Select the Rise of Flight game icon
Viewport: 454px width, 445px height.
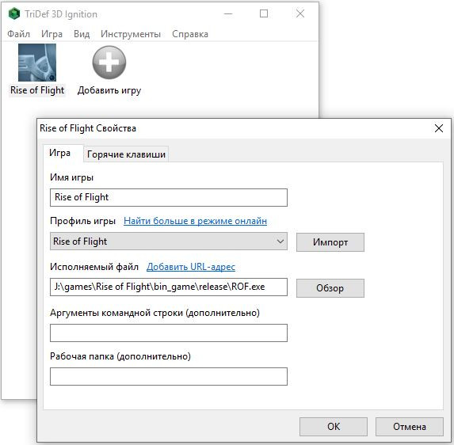pyautogui.click(x=37, y=63)
